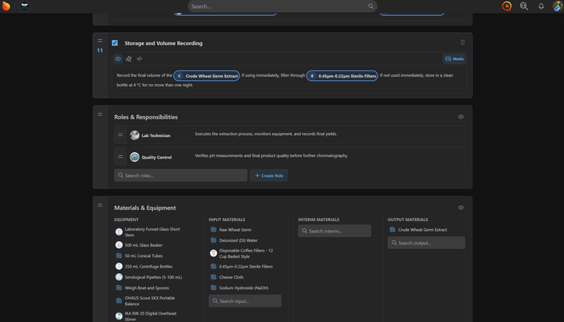This screenshot has width=564, height=322.
Task: Uncheck the Storage and Volume Recording checkbox
Action: pyautogui.click(x=115, y=42)
